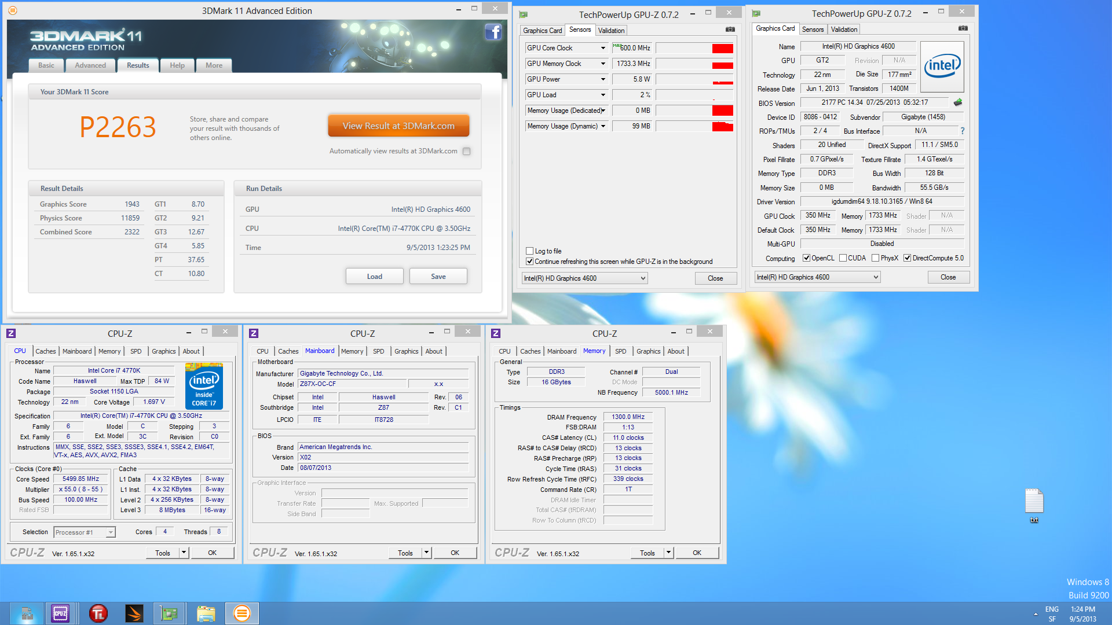Click OK in the CPU-Z Mainboard window
The width and height of the screenshot is (1112, 625).
[455, 553]
